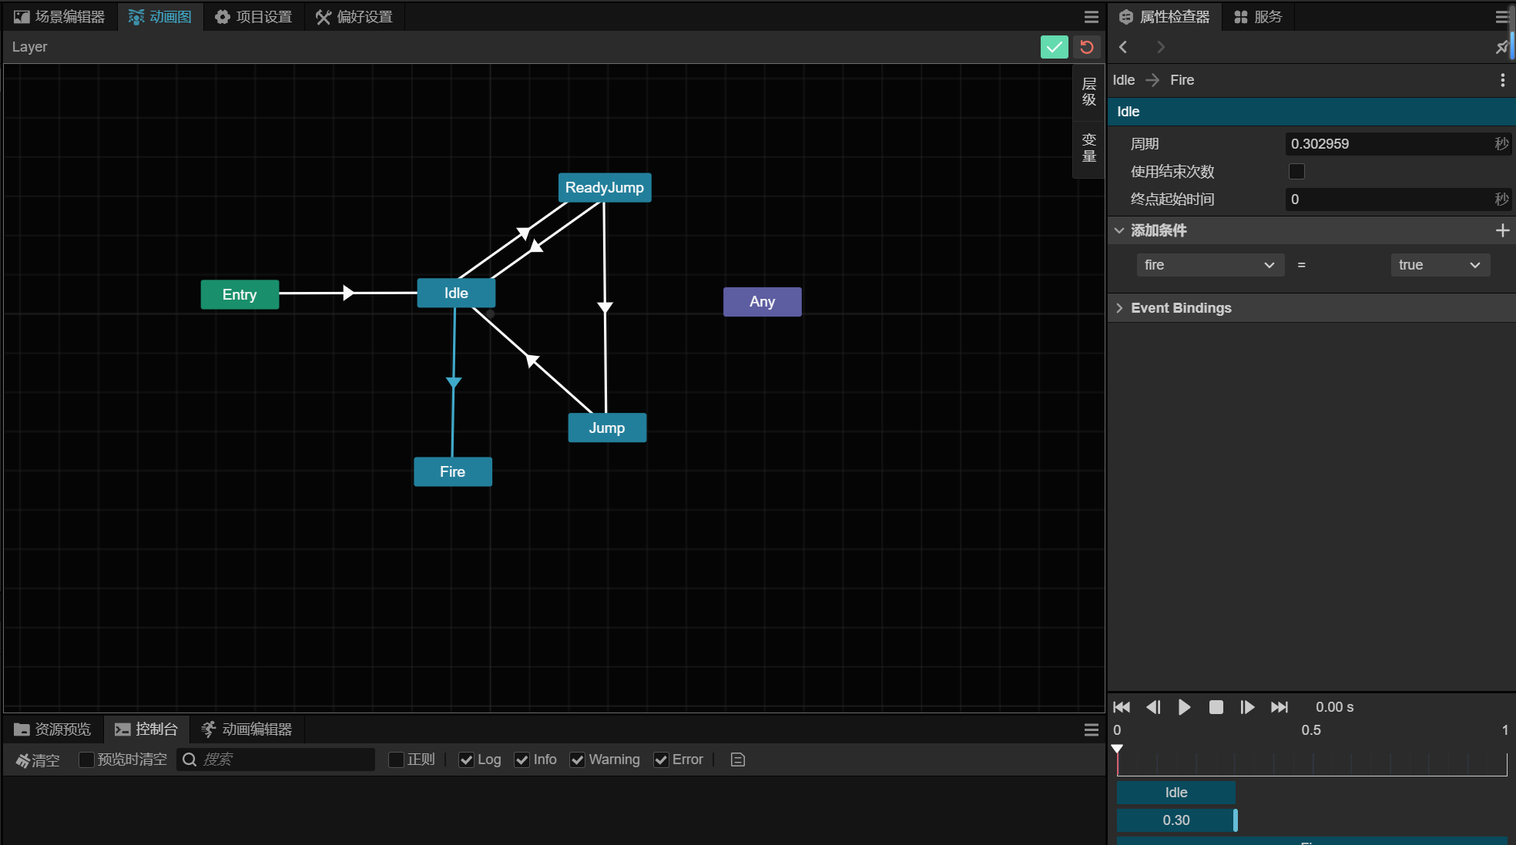Click the preview timeline playhead marker

(x=1117, y=749)
